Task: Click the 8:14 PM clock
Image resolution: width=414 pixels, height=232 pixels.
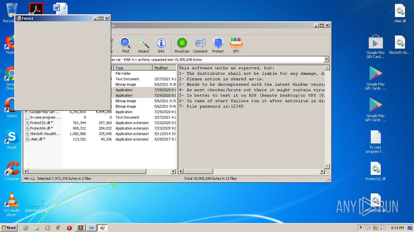Action: point(398,228)
